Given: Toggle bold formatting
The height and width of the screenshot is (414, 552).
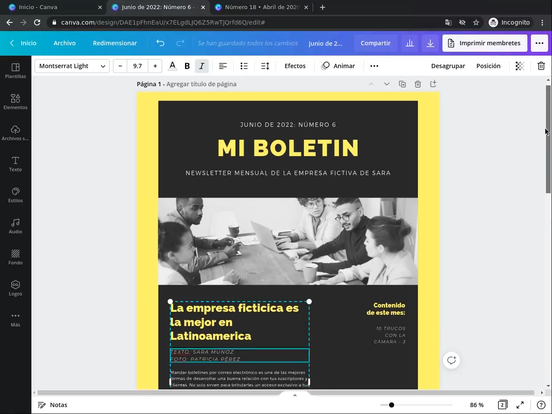Looking at the screenshot, I should click(187, 66).
